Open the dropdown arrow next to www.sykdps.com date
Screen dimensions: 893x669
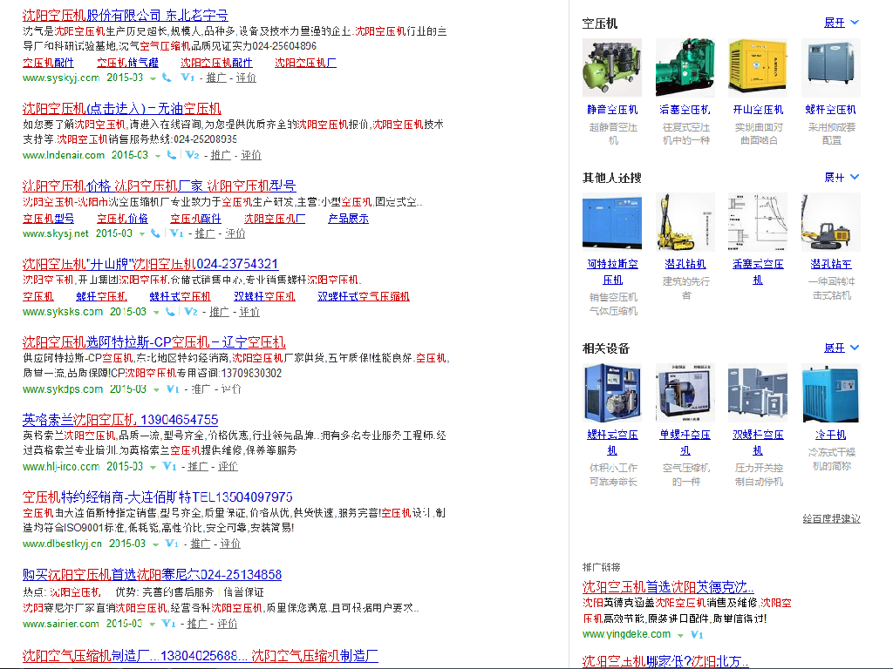(156, 390)
